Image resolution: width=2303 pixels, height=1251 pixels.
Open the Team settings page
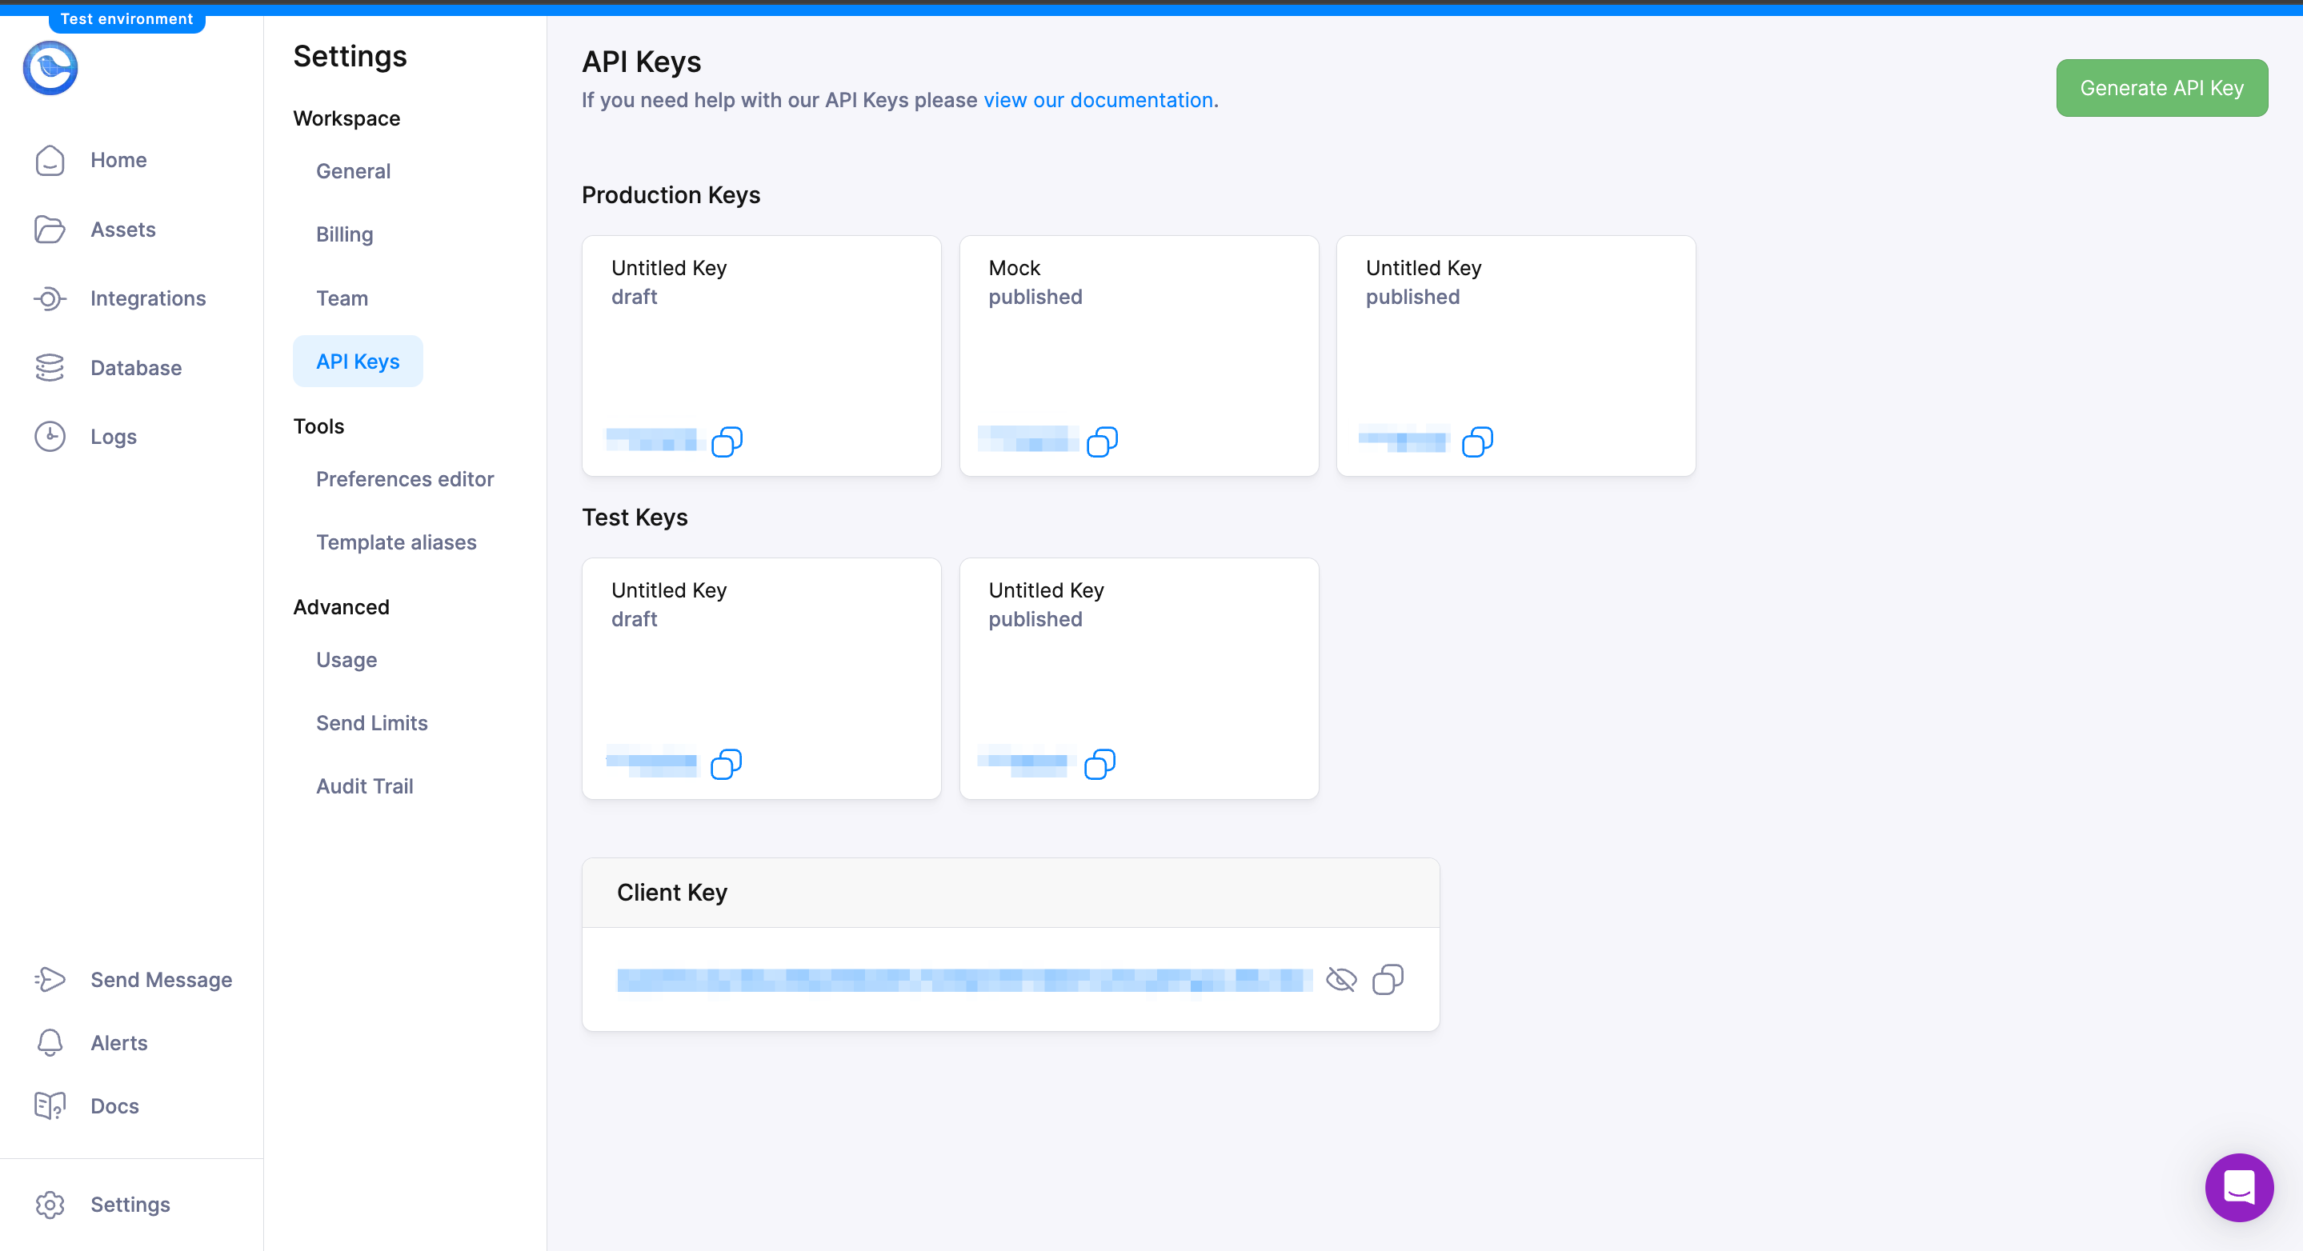[x=342, y=298]
